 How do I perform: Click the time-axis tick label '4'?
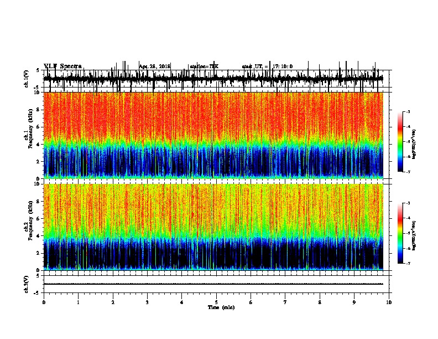pos(182,302)
